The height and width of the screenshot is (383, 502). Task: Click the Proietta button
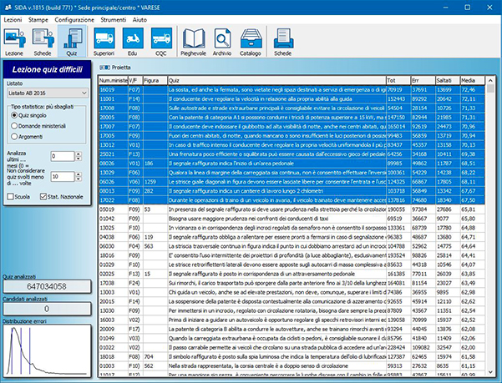pyautogui.click(x=116, y=68)
